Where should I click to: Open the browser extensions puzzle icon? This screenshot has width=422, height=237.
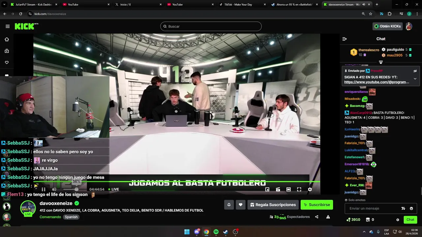[390, 14]
